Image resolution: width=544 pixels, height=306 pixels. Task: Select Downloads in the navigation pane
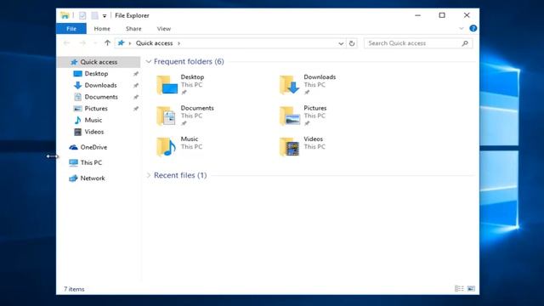100,85
